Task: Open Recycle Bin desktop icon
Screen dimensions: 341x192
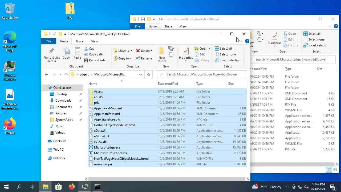Action: [10, 11]
